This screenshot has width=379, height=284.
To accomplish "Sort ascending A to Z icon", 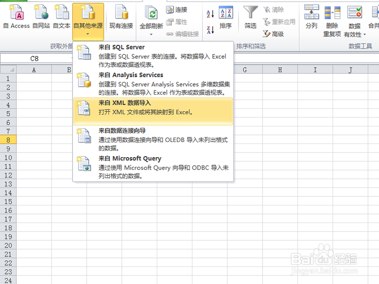I will pos(210,14).
